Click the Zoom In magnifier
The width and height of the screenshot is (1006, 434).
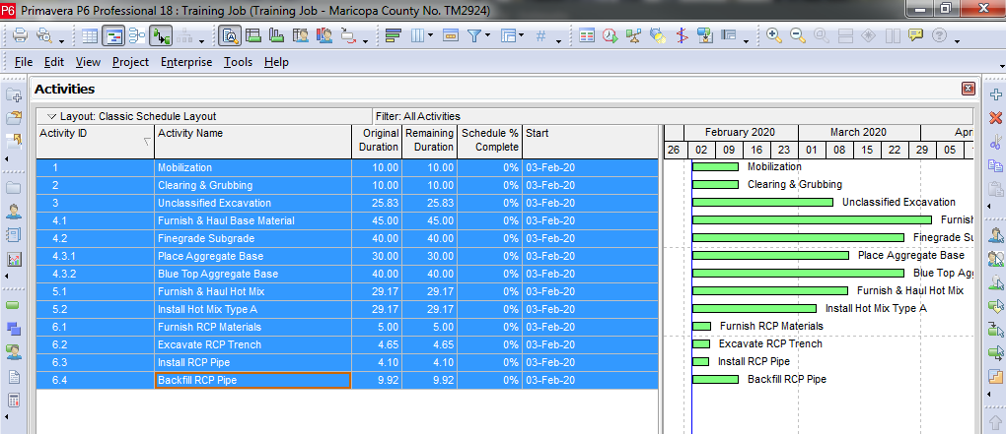(x=774, y=36)
